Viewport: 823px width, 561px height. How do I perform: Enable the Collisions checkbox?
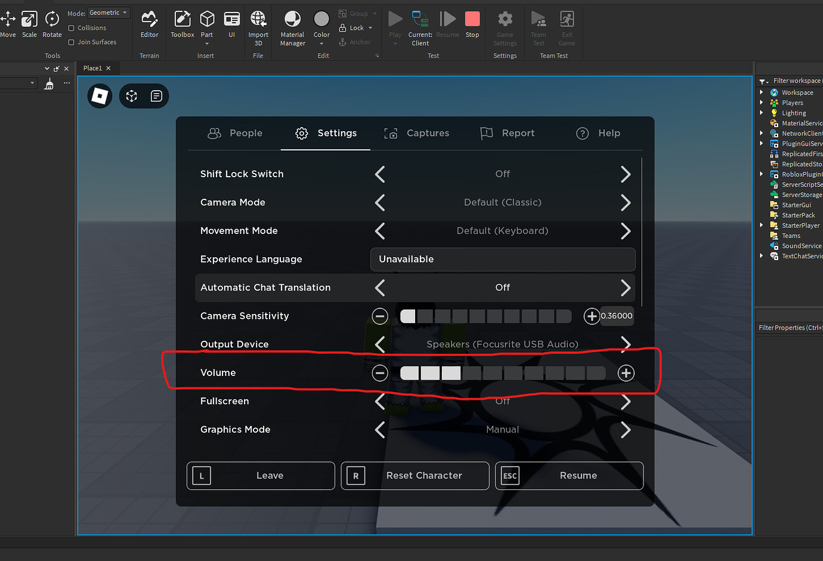point(71,27)
